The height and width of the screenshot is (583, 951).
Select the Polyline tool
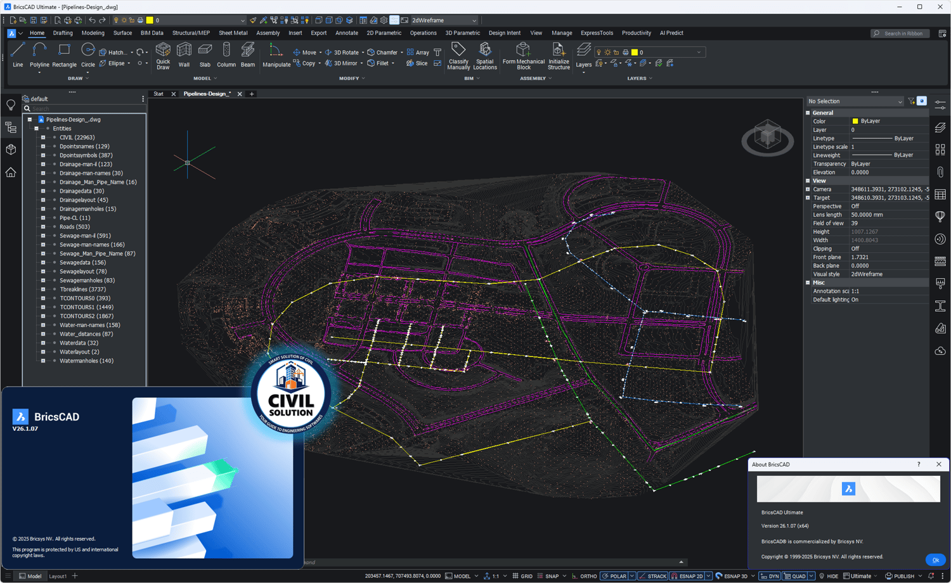(39, 54)
